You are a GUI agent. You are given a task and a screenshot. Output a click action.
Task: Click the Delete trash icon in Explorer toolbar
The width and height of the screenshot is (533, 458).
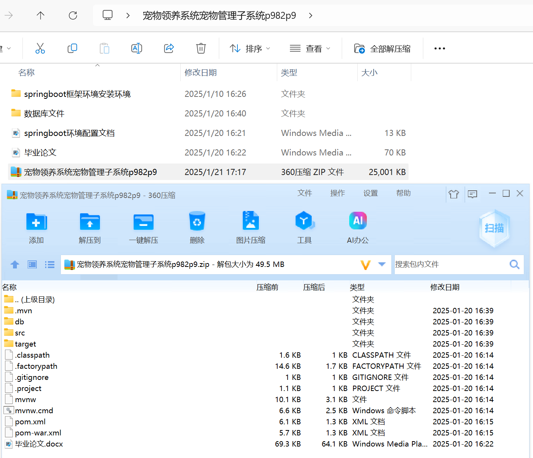201,48
